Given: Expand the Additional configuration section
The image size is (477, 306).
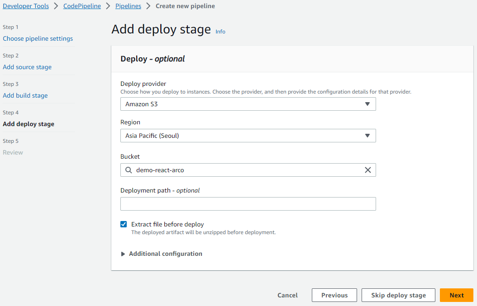Looking at the screenshot, I should (x=166, y=254).
